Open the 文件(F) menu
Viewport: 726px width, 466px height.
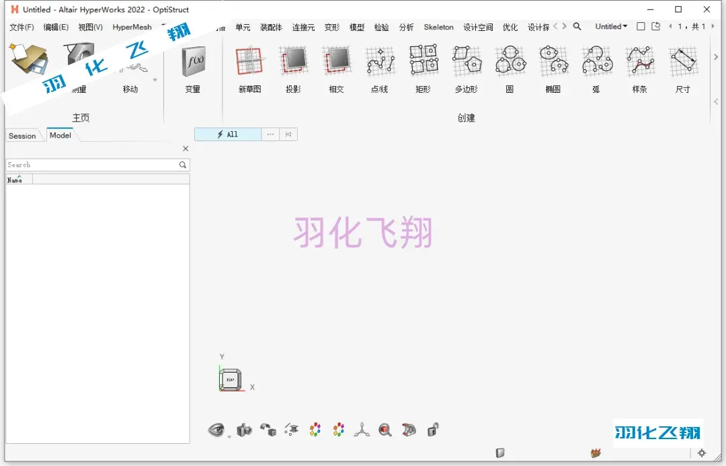tap(22, 28)
